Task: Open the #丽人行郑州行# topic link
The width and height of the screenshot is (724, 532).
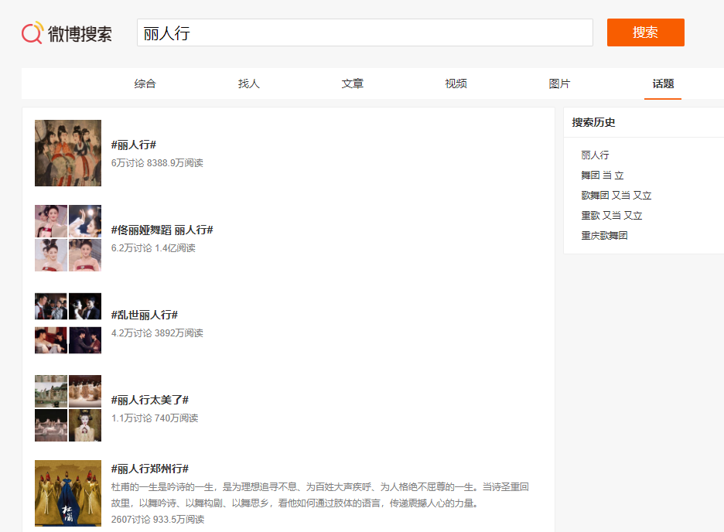Action: tap(150, 469)
